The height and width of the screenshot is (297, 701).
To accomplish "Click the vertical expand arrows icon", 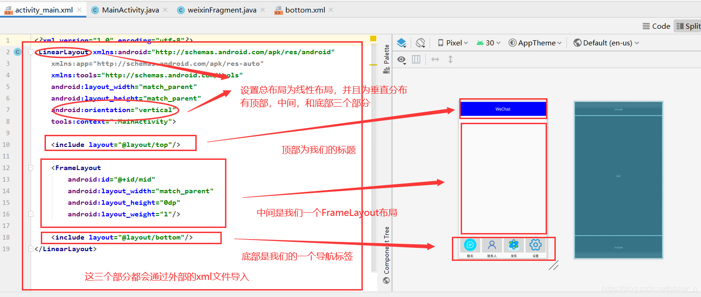I will [450, 59].
